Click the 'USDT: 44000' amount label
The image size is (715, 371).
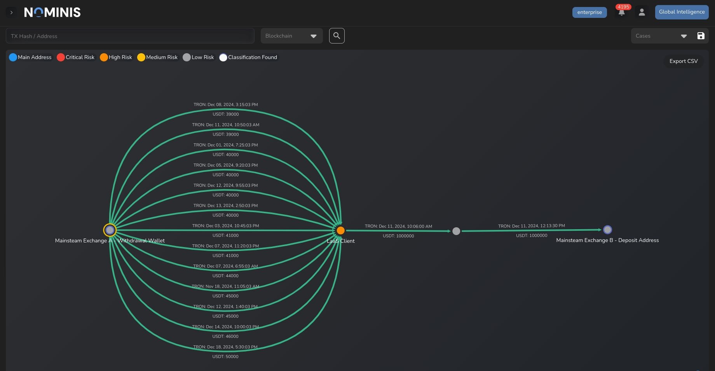[x=225, y=276]
